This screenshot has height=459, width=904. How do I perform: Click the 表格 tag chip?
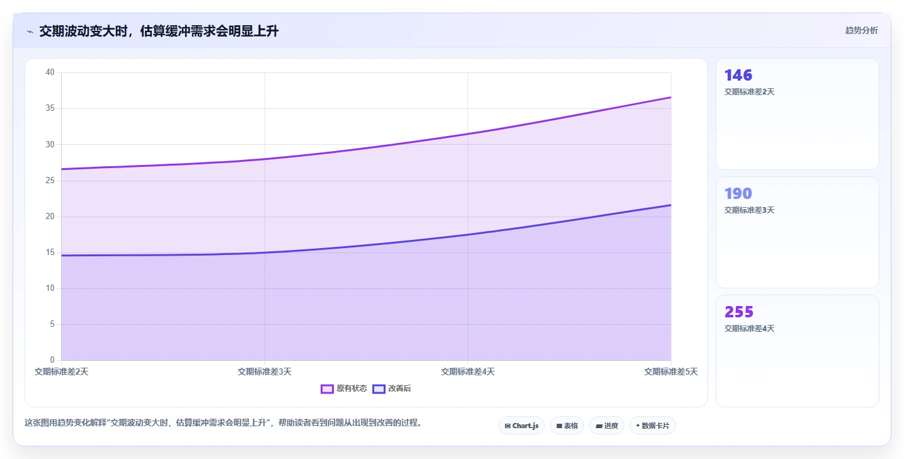pyautogui.click(x=567, y=426)
